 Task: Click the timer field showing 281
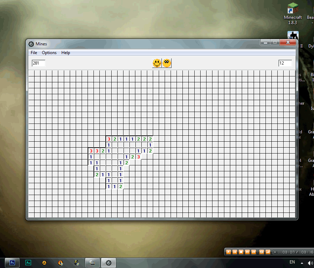38,63
